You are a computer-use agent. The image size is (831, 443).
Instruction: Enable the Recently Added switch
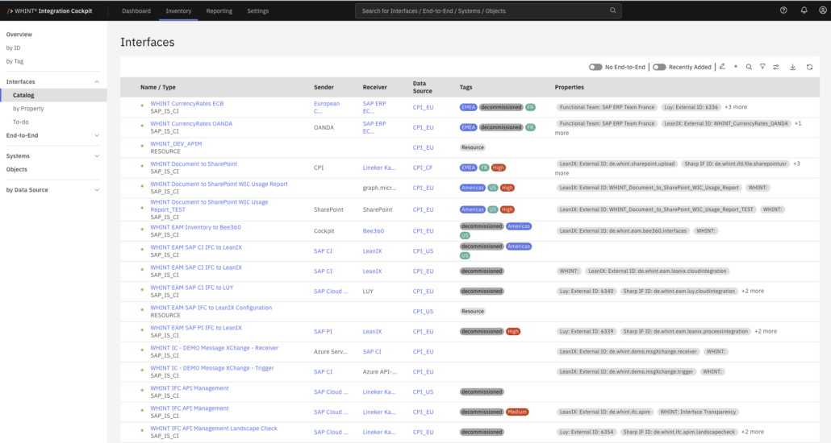pyautogui.click(x=659, y=67)
